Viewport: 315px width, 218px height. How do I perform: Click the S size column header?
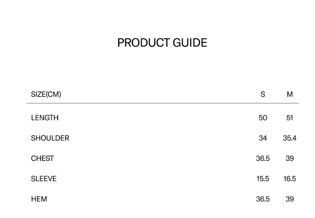point(263,94)
